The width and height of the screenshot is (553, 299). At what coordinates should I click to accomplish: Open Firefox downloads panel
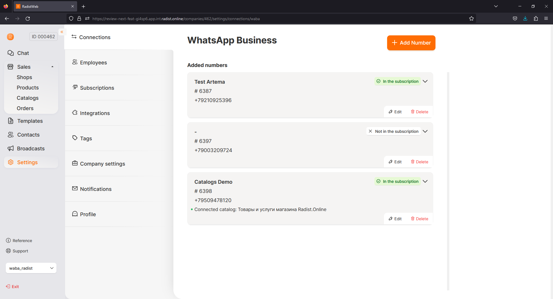coord(525,19)
